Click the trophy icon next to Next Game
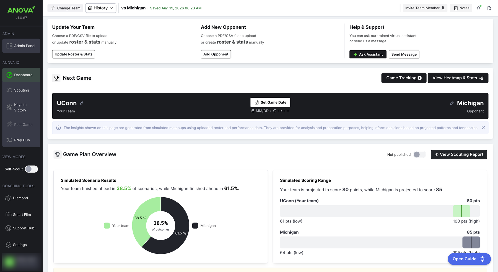This screenshot has width=498, height=272. point(56,78)
